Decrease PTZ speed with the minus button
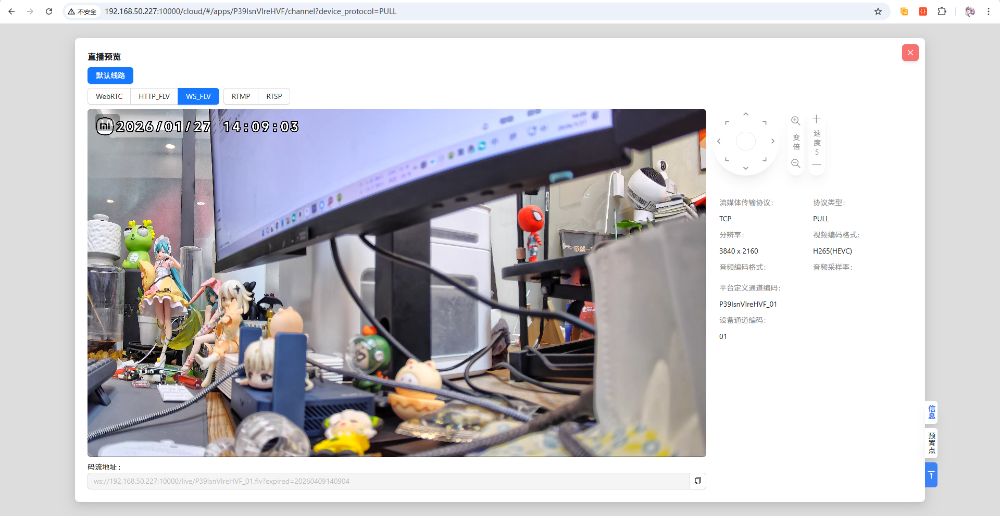Screen dimensions: 1000x516 (x=816, y=165)
